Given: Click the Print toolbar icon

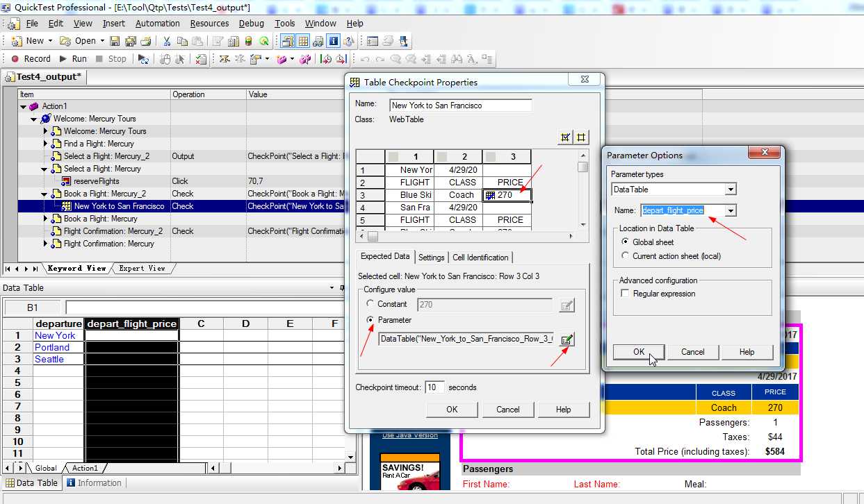Looking at the screenshot, I should [145, 41].
